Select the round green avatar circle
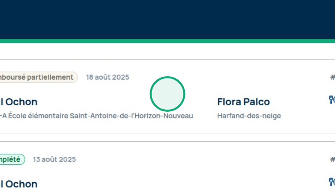This screenshot has width=335, height=188. coord(167,94)
